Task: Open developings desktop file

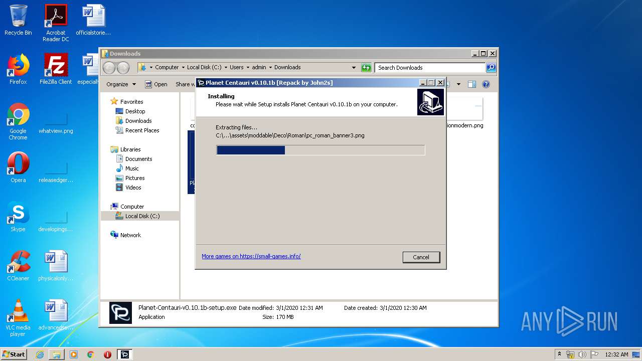Action: point(56,222)
